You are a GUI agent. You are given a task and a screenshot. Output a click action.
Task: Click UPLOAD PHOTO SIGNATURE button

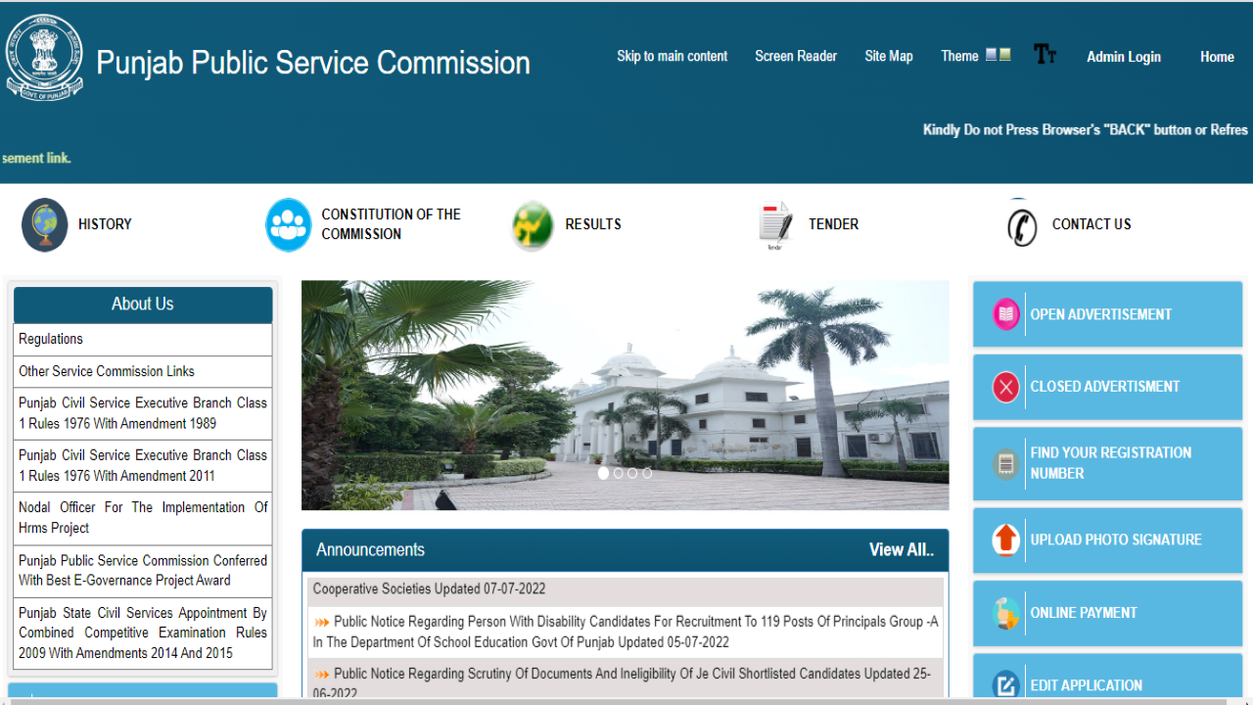[x=1107, y=540]
